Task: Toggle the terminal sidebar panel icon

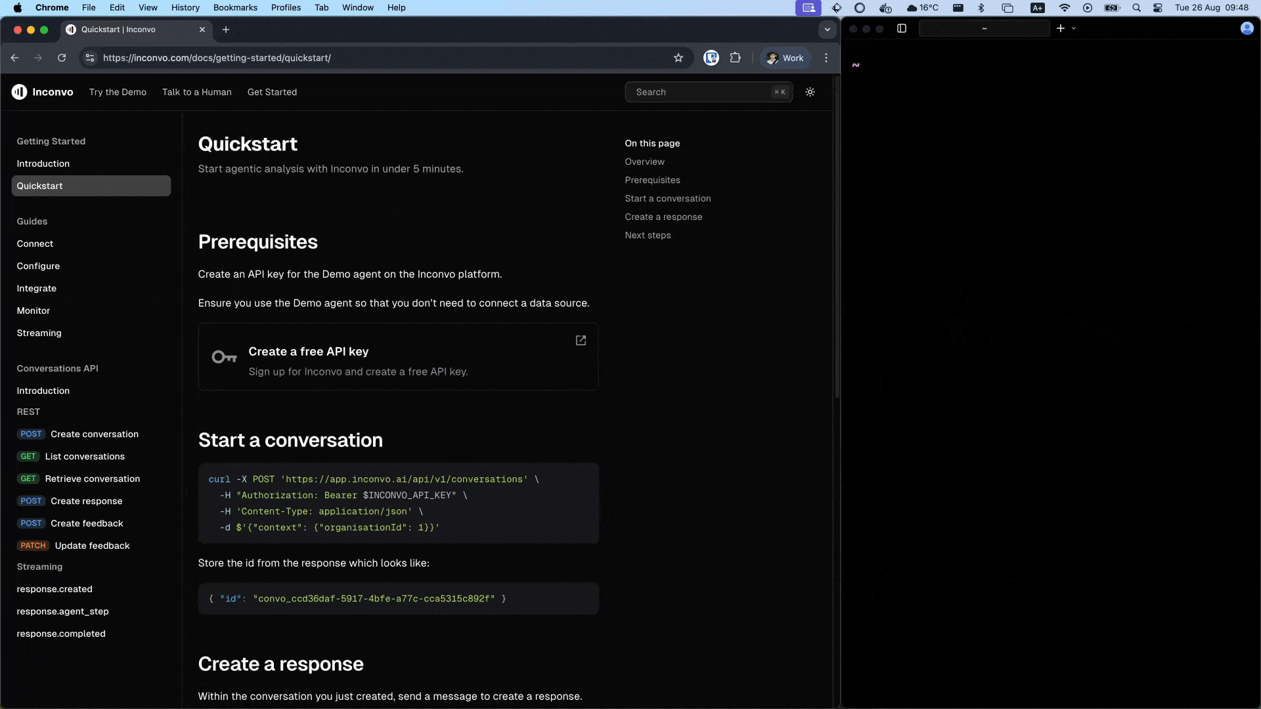Action: tap(902, 28)
